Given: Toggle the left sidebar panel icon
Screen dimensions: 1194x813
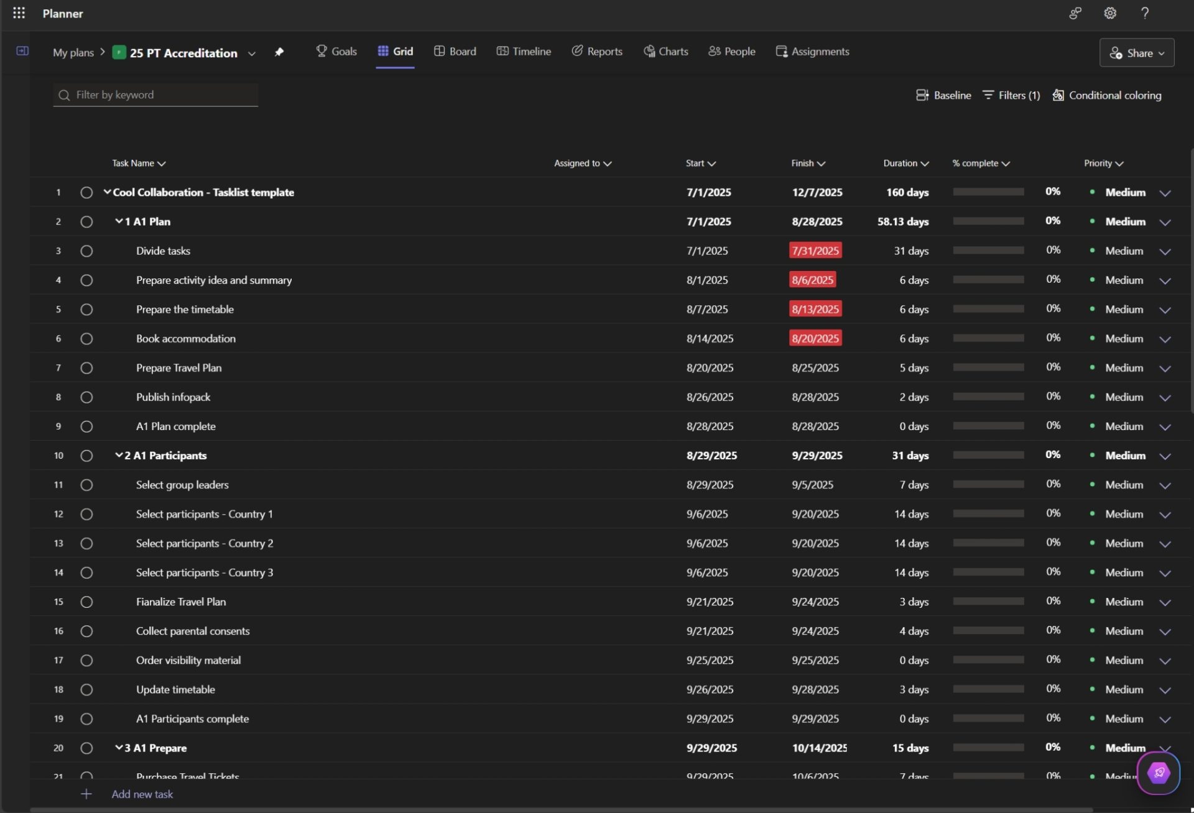Looking at the screenshot, I should pos(22,51).
